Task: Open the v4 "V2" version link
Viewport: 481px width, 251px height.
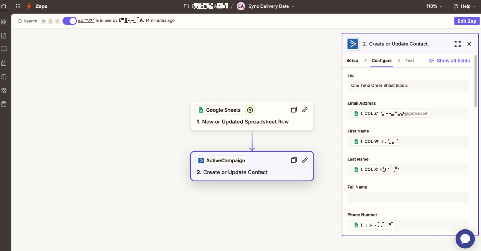Action: tap(86, 20)
